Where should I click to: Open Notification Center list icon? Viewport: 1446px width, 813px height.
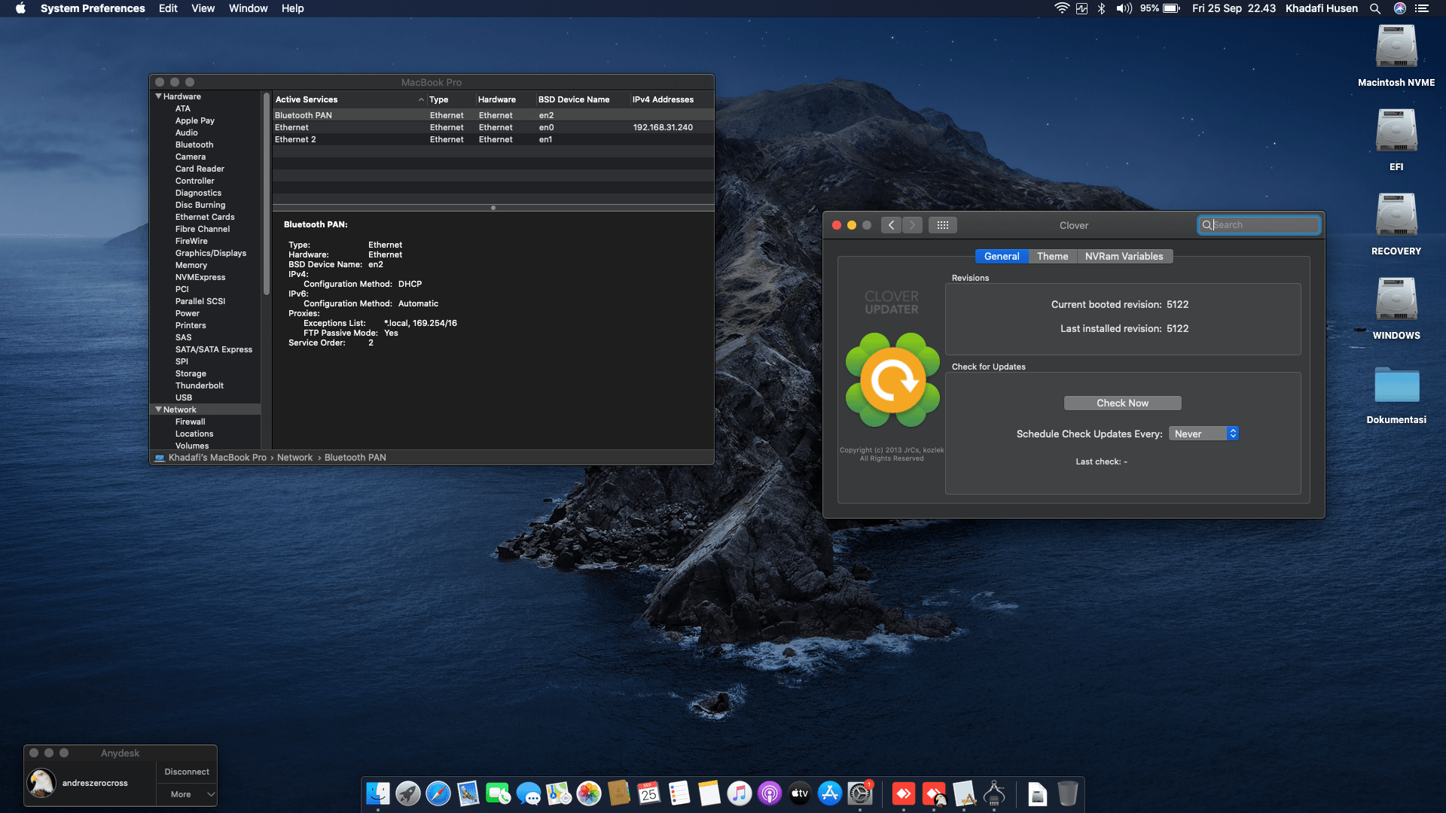(x=1422, y=8)
